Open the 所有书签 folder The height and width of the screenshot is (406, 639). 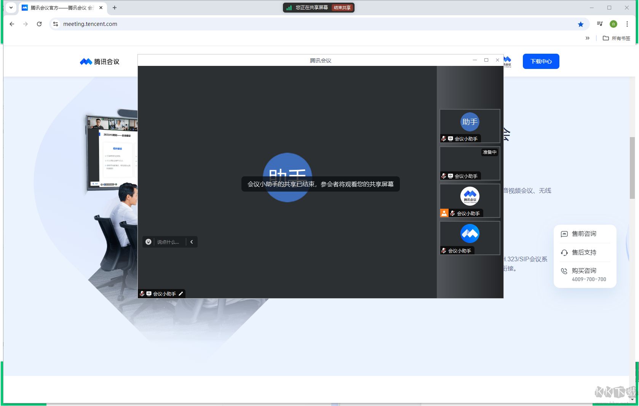coord(617,38)
